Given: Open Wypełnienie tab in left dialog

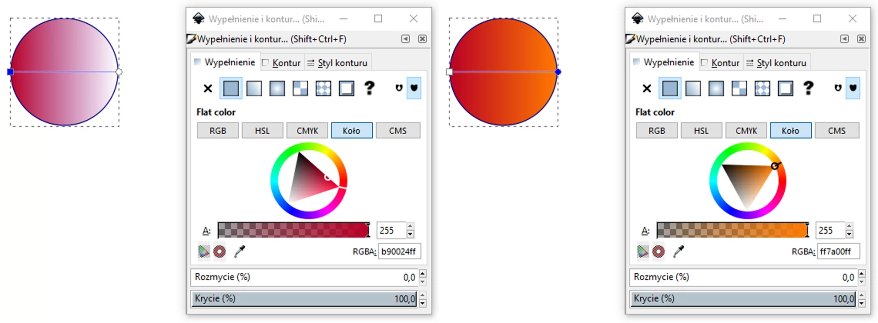Looking at the screenshot, I should tap(225, 62).
